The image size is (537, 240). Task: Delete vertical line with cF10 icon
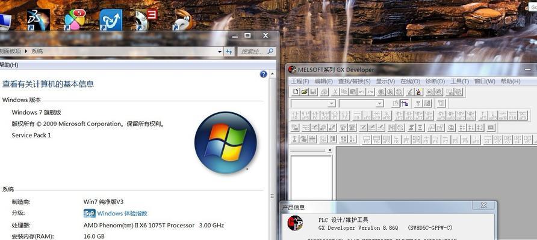coord(386,115)
